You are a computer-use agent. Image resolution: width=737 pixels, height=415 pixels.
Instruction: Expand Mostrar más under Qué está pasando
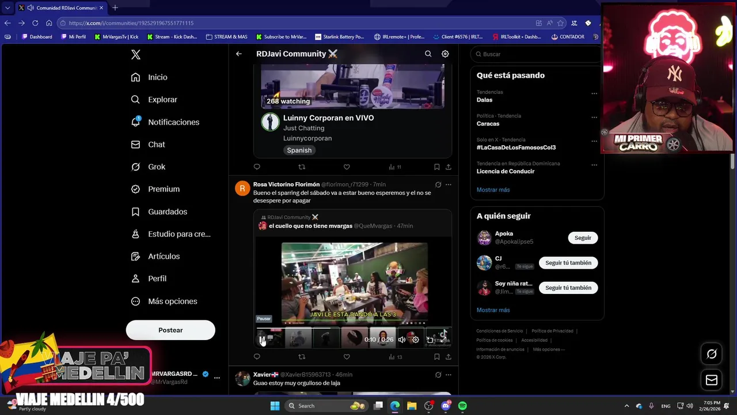click(493, 190)
